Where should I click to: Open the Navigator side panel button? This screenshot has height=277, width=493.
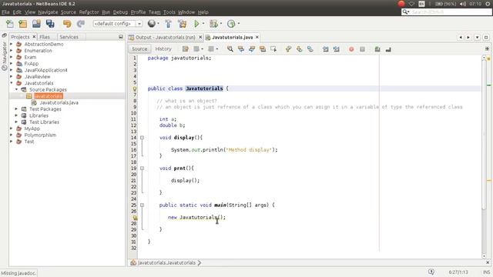click(5, 56)
